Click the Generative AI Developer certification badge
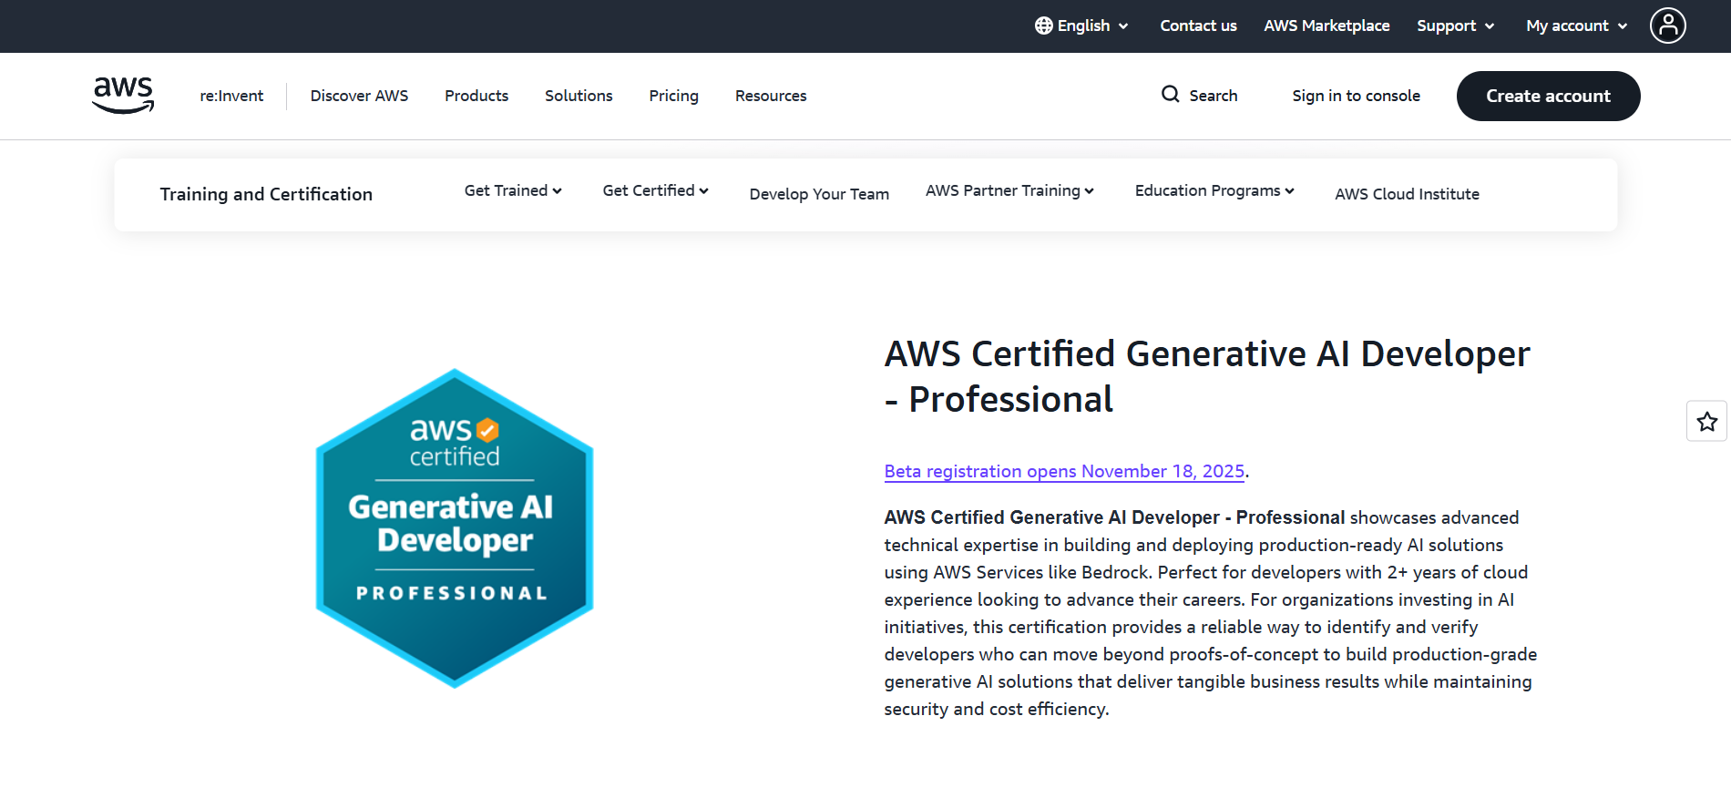Screen dimensions: 1731x798 pos(454,527)
